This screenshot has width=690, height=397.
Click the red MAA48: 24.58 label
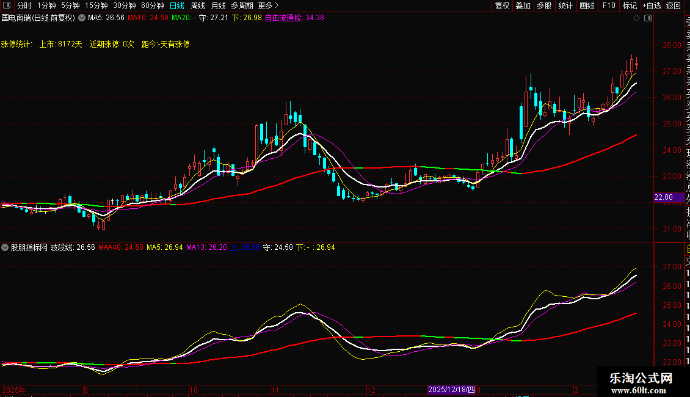pos(121,247)
